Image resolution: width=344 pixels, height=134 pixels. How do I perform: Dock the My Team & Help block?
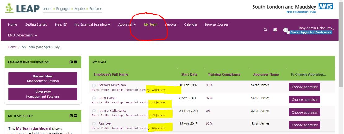point(71,116)
